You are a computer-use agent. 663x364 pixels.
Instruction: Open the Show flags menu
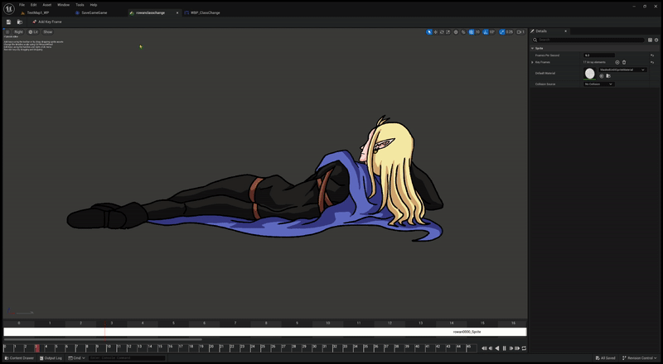[48, 32]
